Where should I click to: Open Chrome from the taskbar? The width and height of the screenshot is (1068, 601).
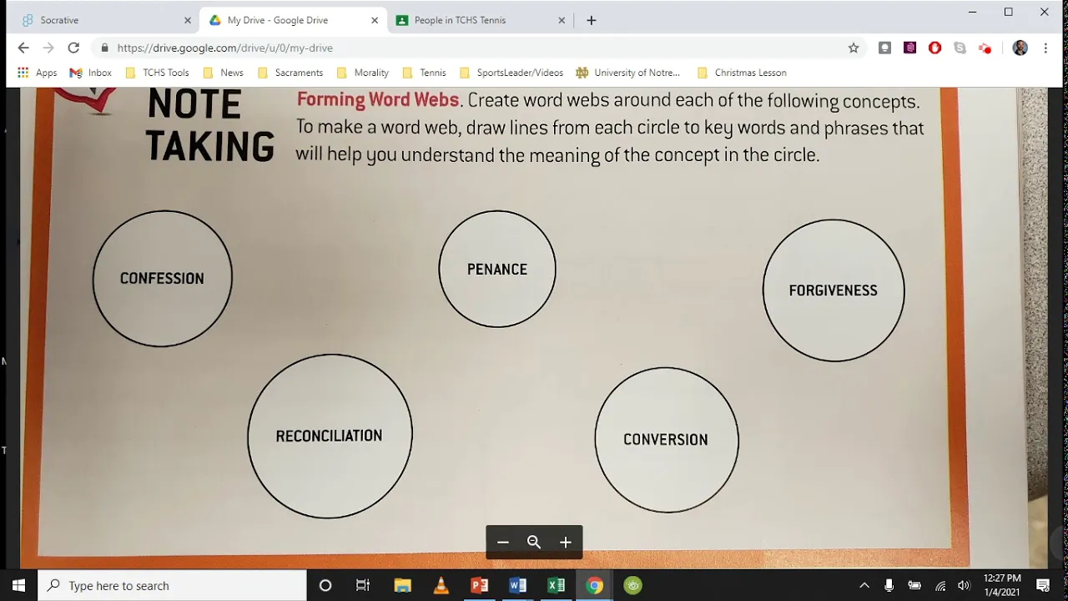(594, 585)
